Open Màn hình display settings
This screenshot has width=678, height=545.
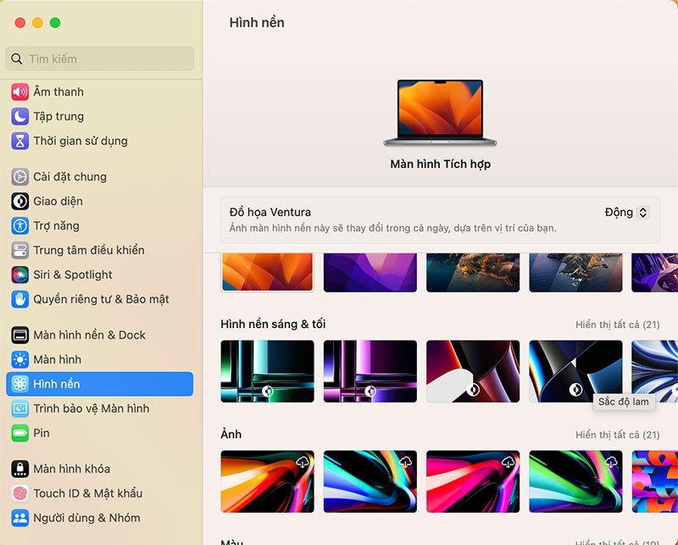point(99,359)
